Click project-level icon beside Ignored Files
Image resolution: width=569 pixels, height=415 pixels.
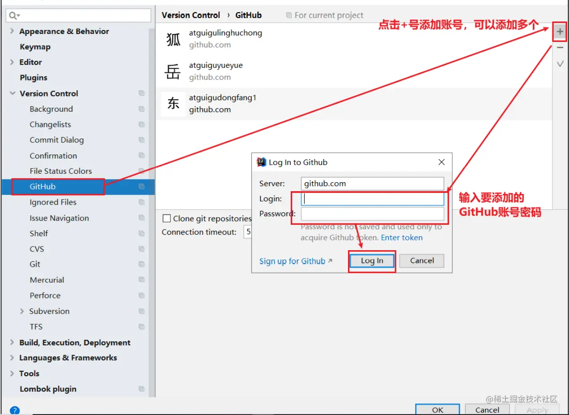[141, 202]
